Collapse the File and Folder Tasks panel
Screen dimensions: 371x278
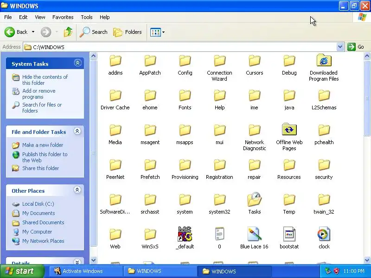click(77, 131)
